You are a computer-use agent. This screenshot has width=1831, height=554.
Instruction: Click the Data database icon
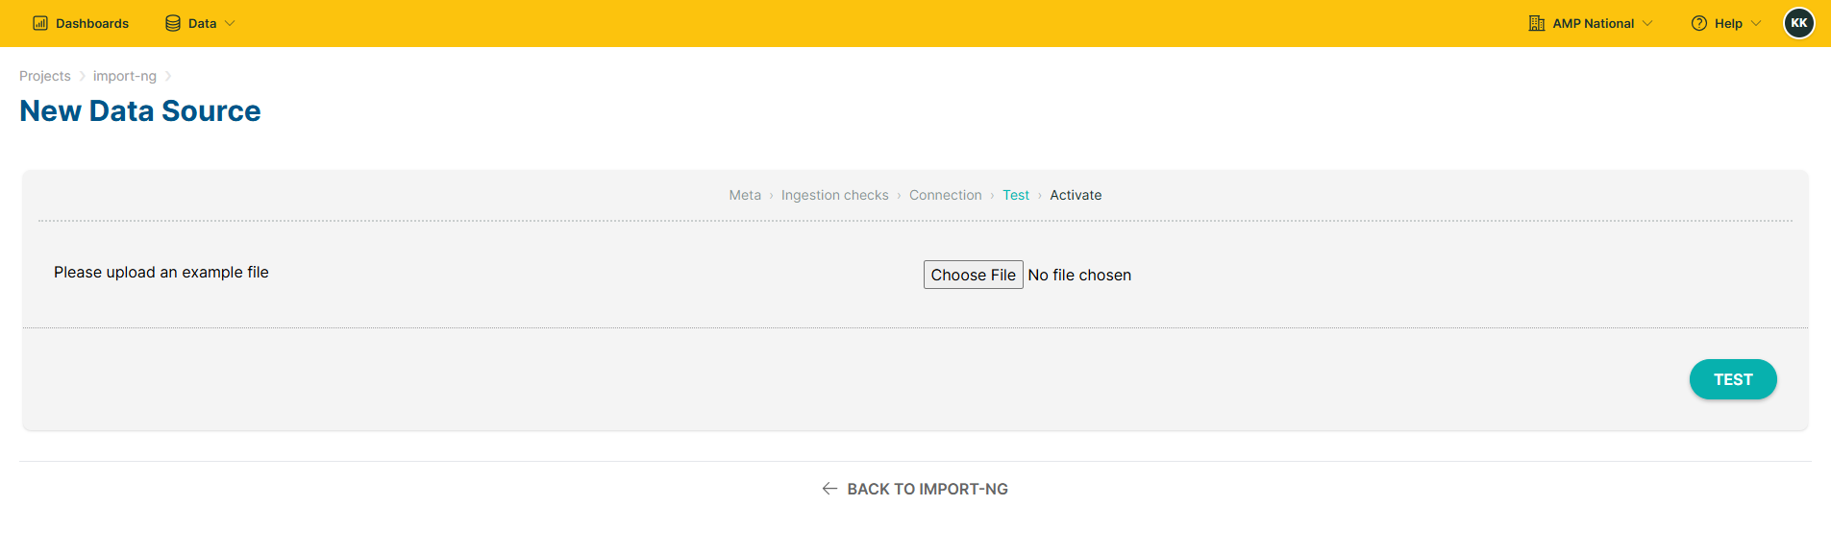[x=173, y=23]
